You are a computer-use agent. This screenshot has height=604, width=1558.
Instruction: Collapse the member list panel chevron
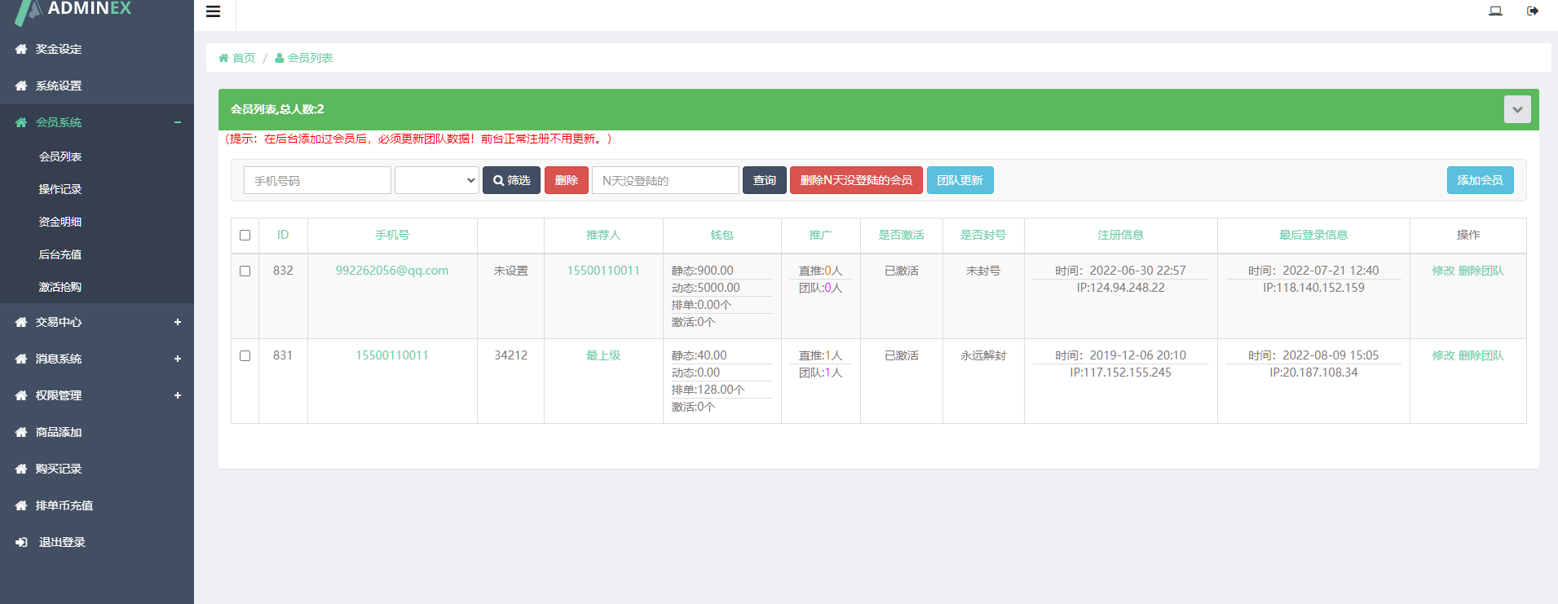[x=1516, y=109]
